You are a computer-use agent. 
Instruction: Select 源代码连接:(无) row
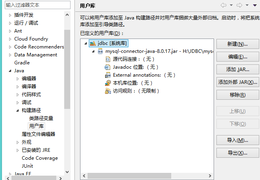point(134,59)
